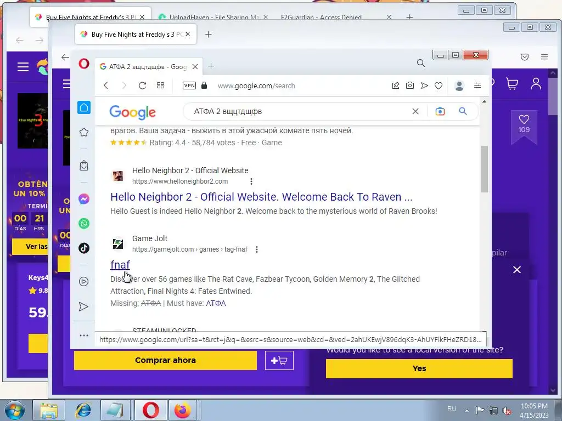This screenshot has width=562, height=421.
Task: Open TikTok in Opera sidebar
Action: 84,248
